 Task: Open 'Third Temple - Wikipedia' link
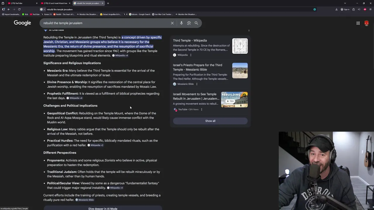pyautogui.click(x=190, y=41)
